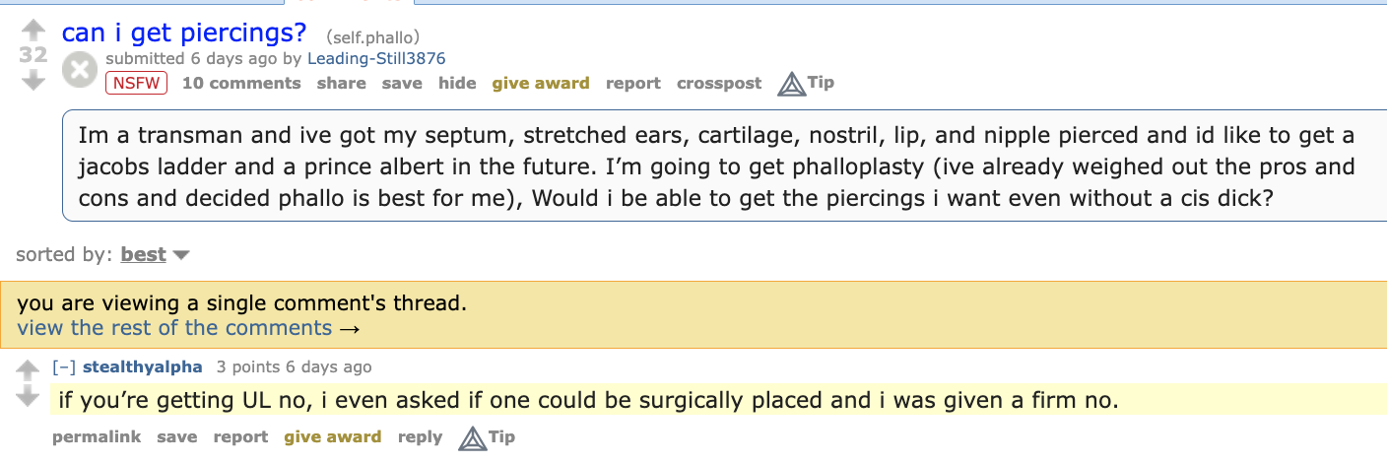Screen dimensions: 1387x463
Task: Save stealthyalpha's comment
Action: tap(176, 437)
